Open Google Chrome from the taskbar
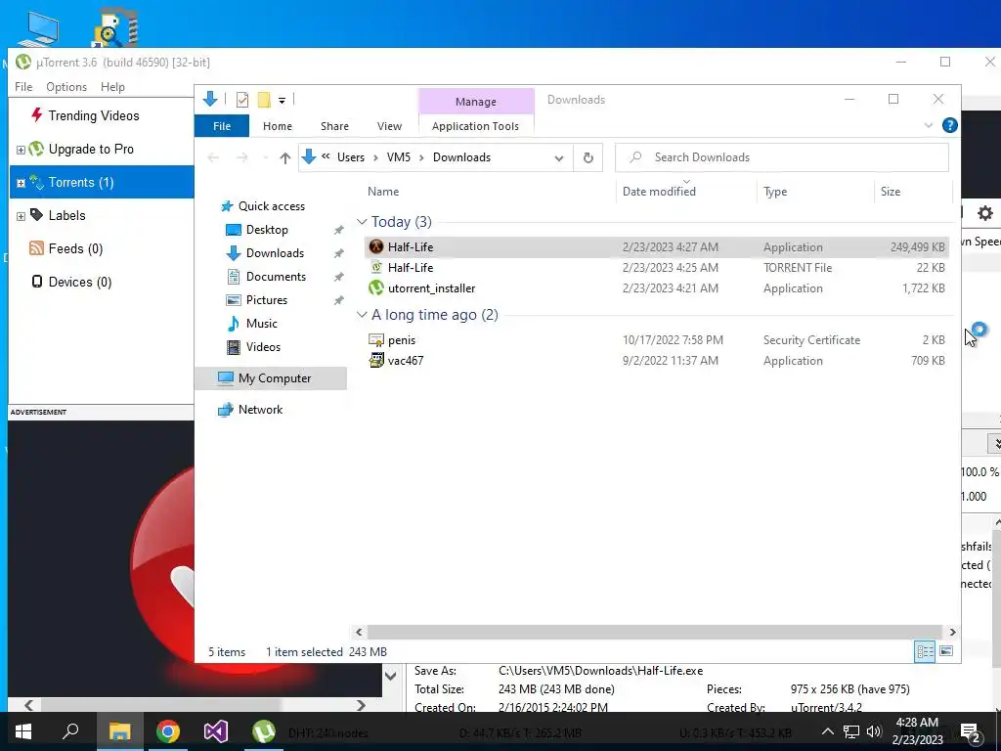This screenshot has height=751, width=1001. pyautogui.click(x=168, y=731)
